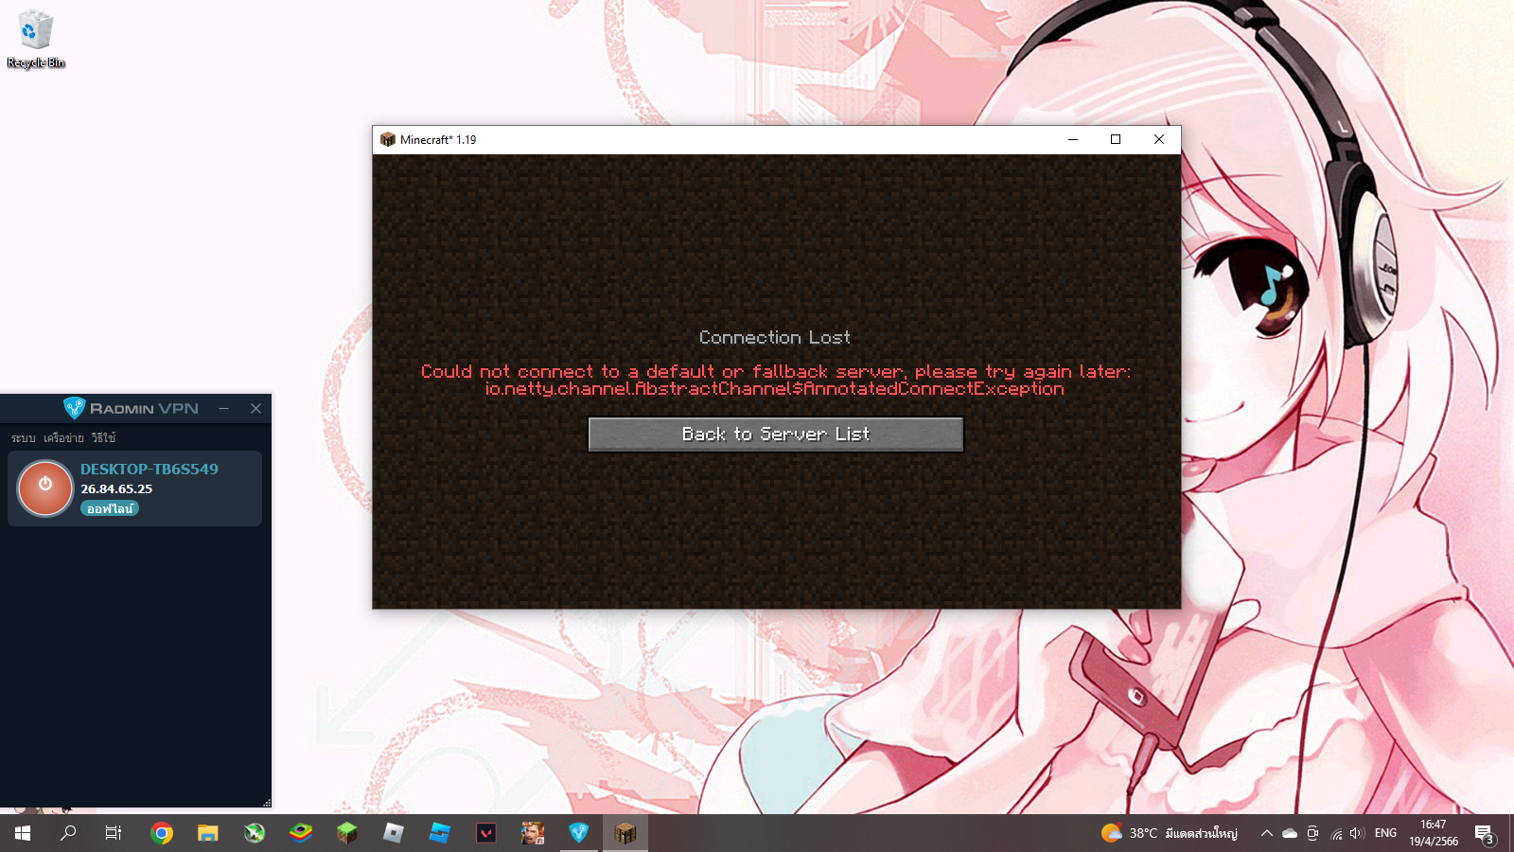Open OneDrive cloud tray icon
Viewport: 1514px width, 852px height.
[1290, 833]
